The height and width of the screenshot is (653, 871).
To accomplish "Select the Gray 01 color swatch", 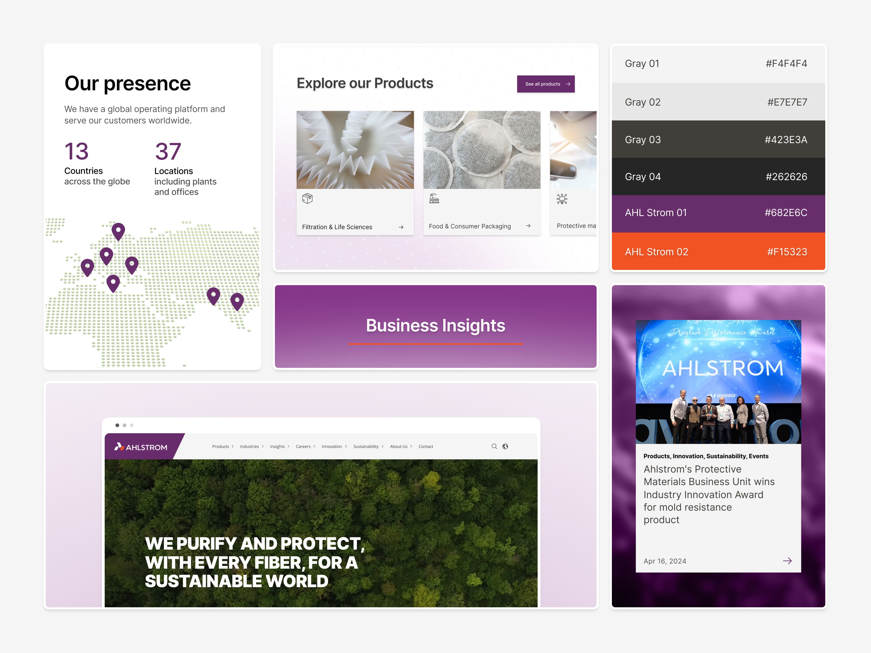I will click(x=718, y=64).
